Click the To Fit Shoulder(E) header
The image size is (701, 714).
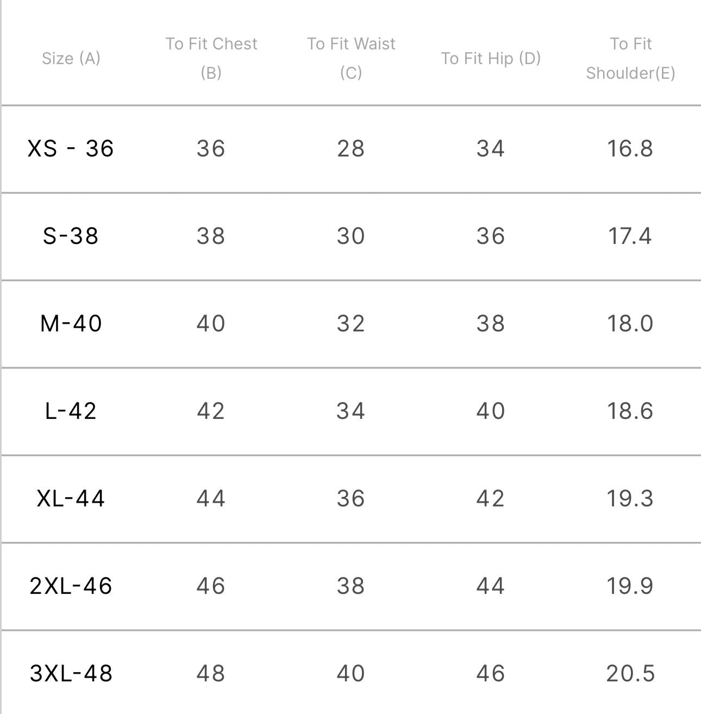(630, 58)
